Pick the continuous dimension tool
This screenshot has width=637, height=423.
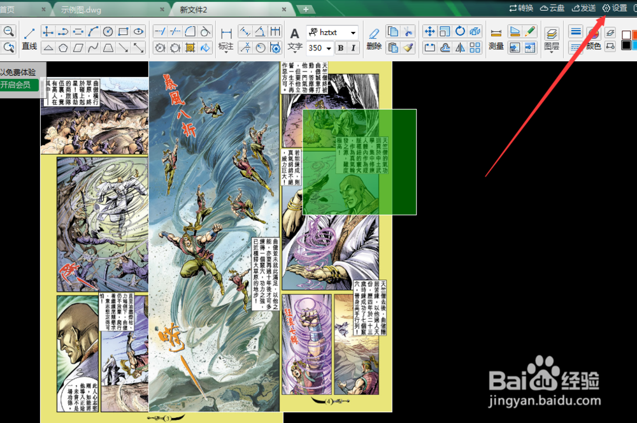click(275, 32)
